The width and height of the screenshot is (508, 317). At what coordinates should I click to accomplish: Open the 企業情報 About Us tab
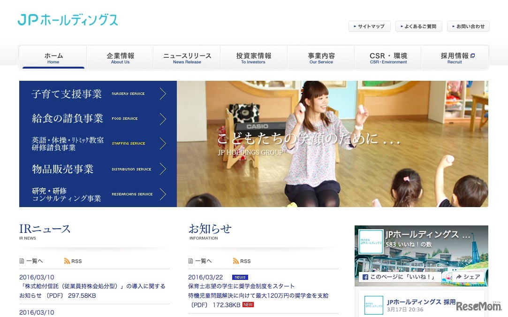(120, 58)
